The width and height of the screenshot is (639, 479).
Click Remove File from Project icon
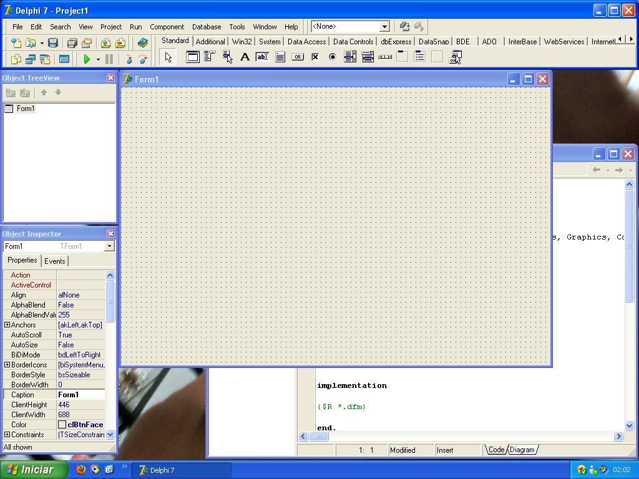coord(120,42)
